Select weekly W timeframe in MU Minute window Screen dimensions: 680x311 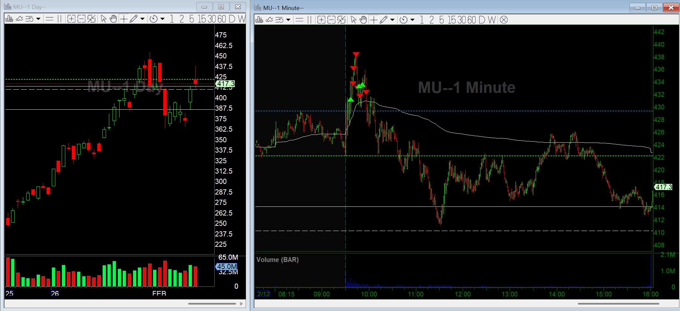point(492,20)
